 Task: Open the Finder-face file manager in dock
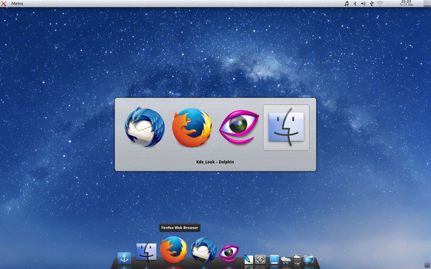[x=146, y=252]
